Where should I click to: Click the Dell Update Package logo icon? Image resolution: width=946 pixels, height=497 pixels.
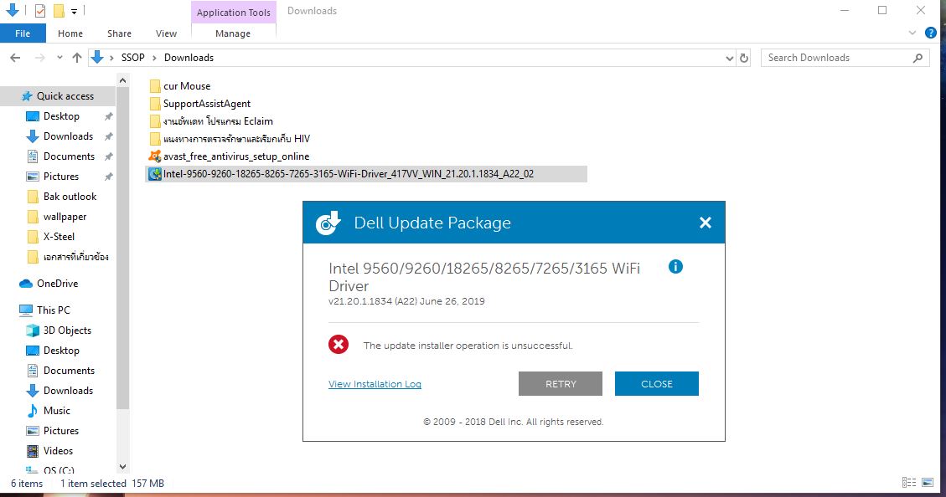(x=328, y=223)
